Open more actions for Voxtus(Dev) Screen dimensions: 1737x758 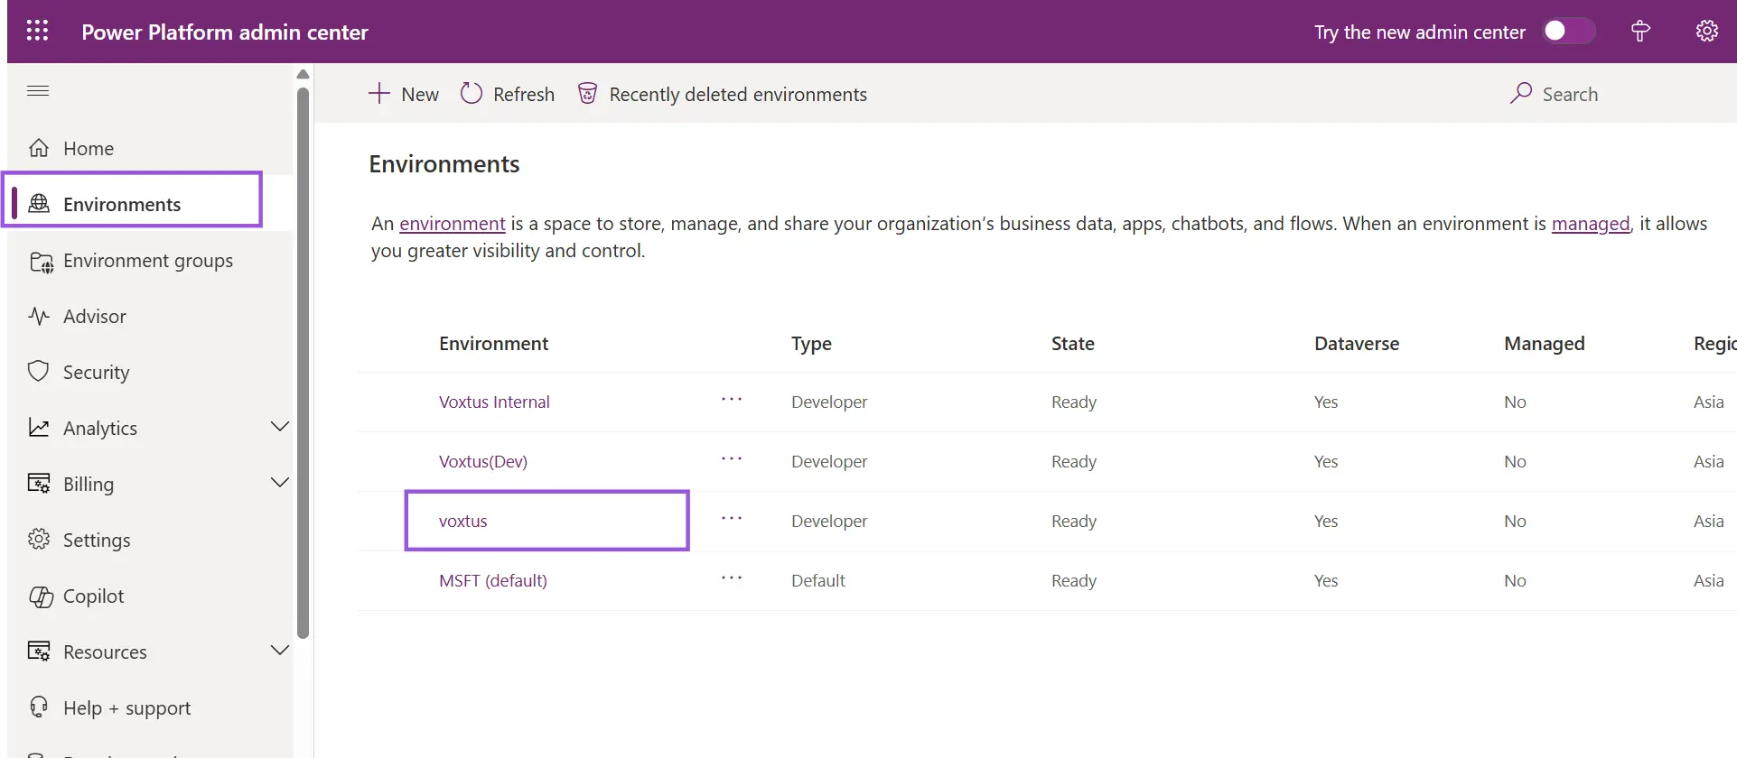pos(732,459)
